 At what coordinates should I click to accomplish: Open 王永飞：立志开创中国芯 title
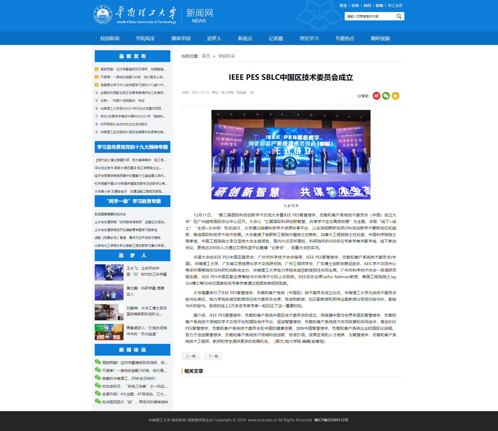pos(147,271)
